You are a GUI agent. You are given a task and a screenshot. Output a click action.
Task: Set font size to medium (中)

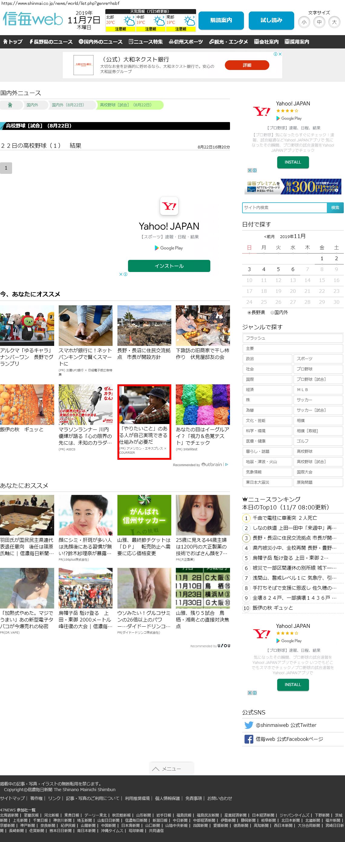pyautogui.click(x=319, y=22)
